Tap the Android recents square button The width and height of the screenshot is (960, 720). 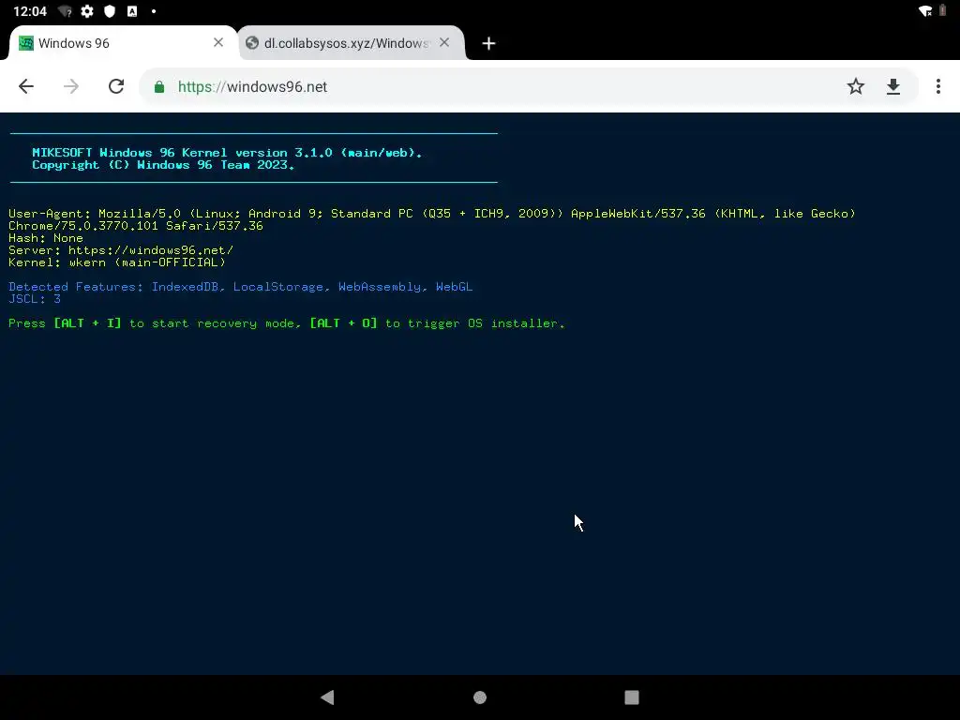tap(632, 697)
